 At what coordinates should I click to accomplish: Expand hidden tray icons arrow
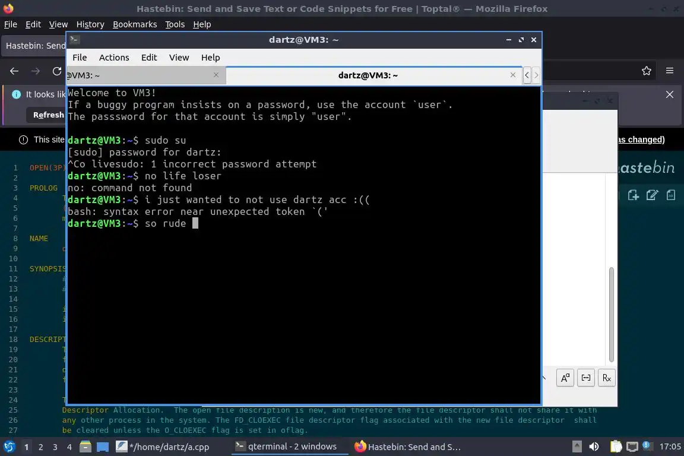tap(577, 447)
